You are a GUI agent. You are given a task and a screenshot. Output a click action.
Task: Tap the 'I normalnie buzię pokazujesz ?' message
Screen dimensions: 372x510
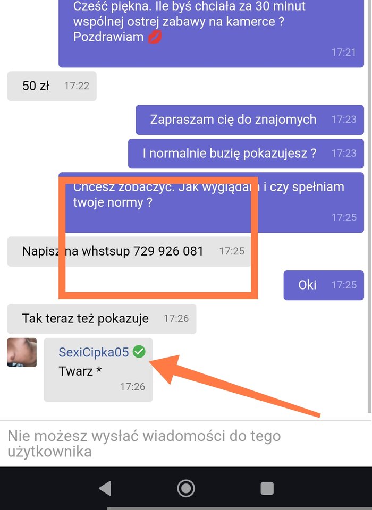[246, 153]
